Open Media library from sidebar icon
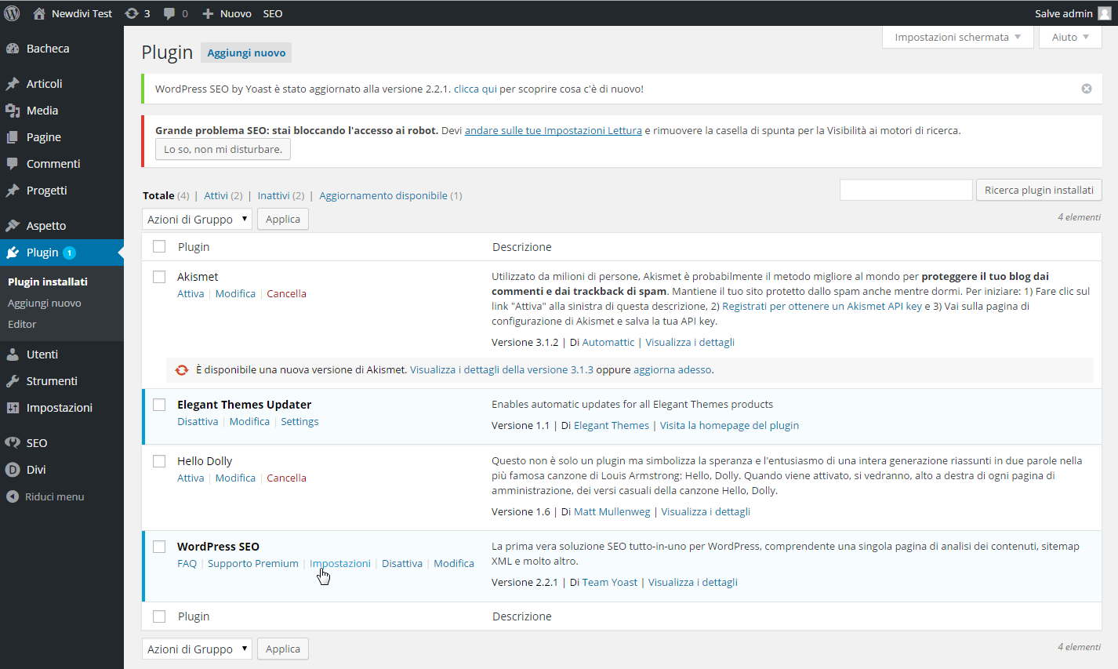Viewport: 1118px width, 669px height. tap(13, 111)
